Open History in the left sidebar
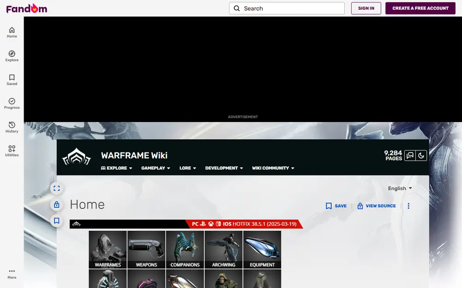This screenshot has height=288, width=462. tap(12, 128)
